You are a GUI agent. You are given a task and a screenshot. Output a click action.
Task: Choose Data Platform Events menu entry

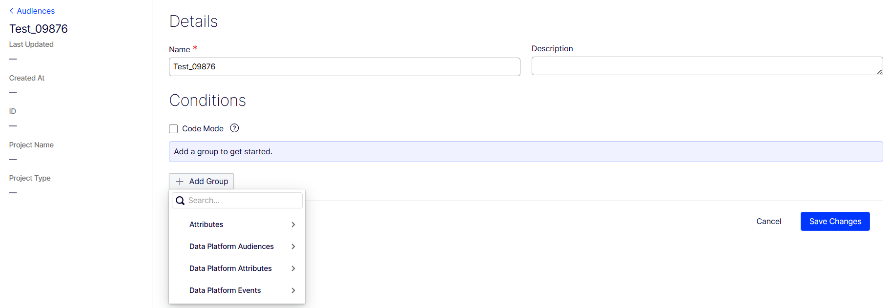225,290
